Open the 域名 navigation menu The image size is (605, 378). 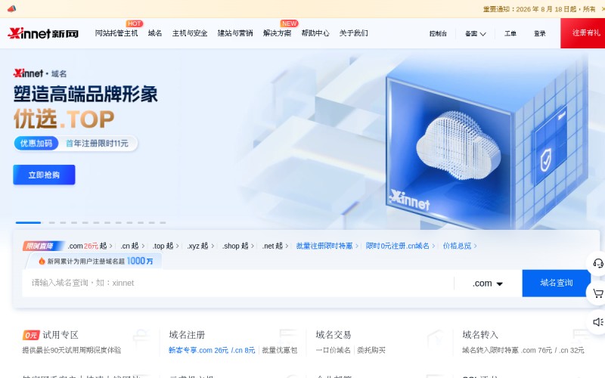pos(155,33)
